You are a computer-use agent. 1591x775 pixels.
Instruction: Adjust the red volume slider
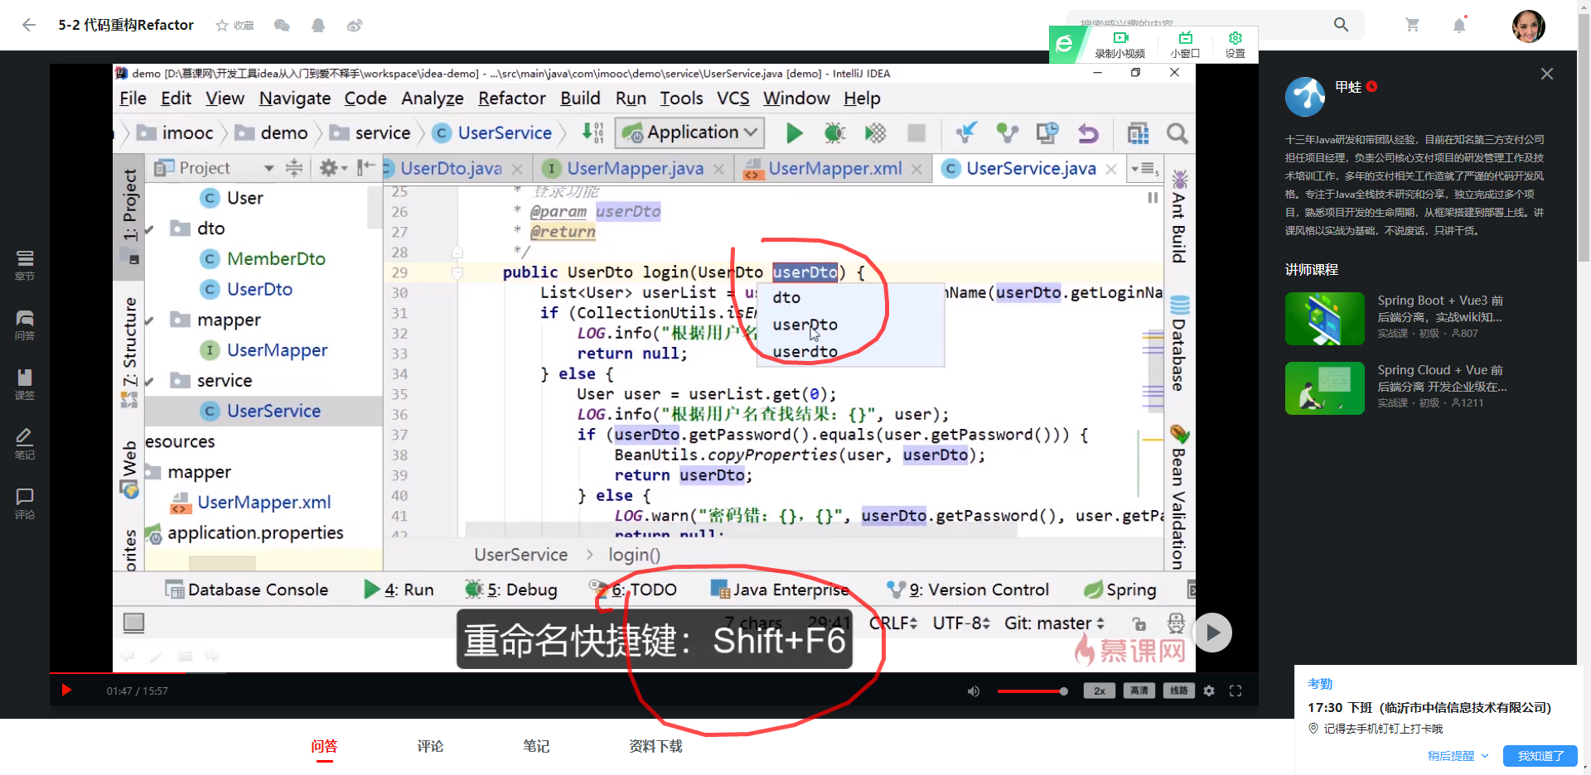(1032, 691)
